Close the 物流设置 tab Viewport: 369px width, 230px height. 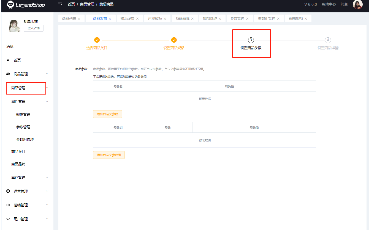pos(137,19)
